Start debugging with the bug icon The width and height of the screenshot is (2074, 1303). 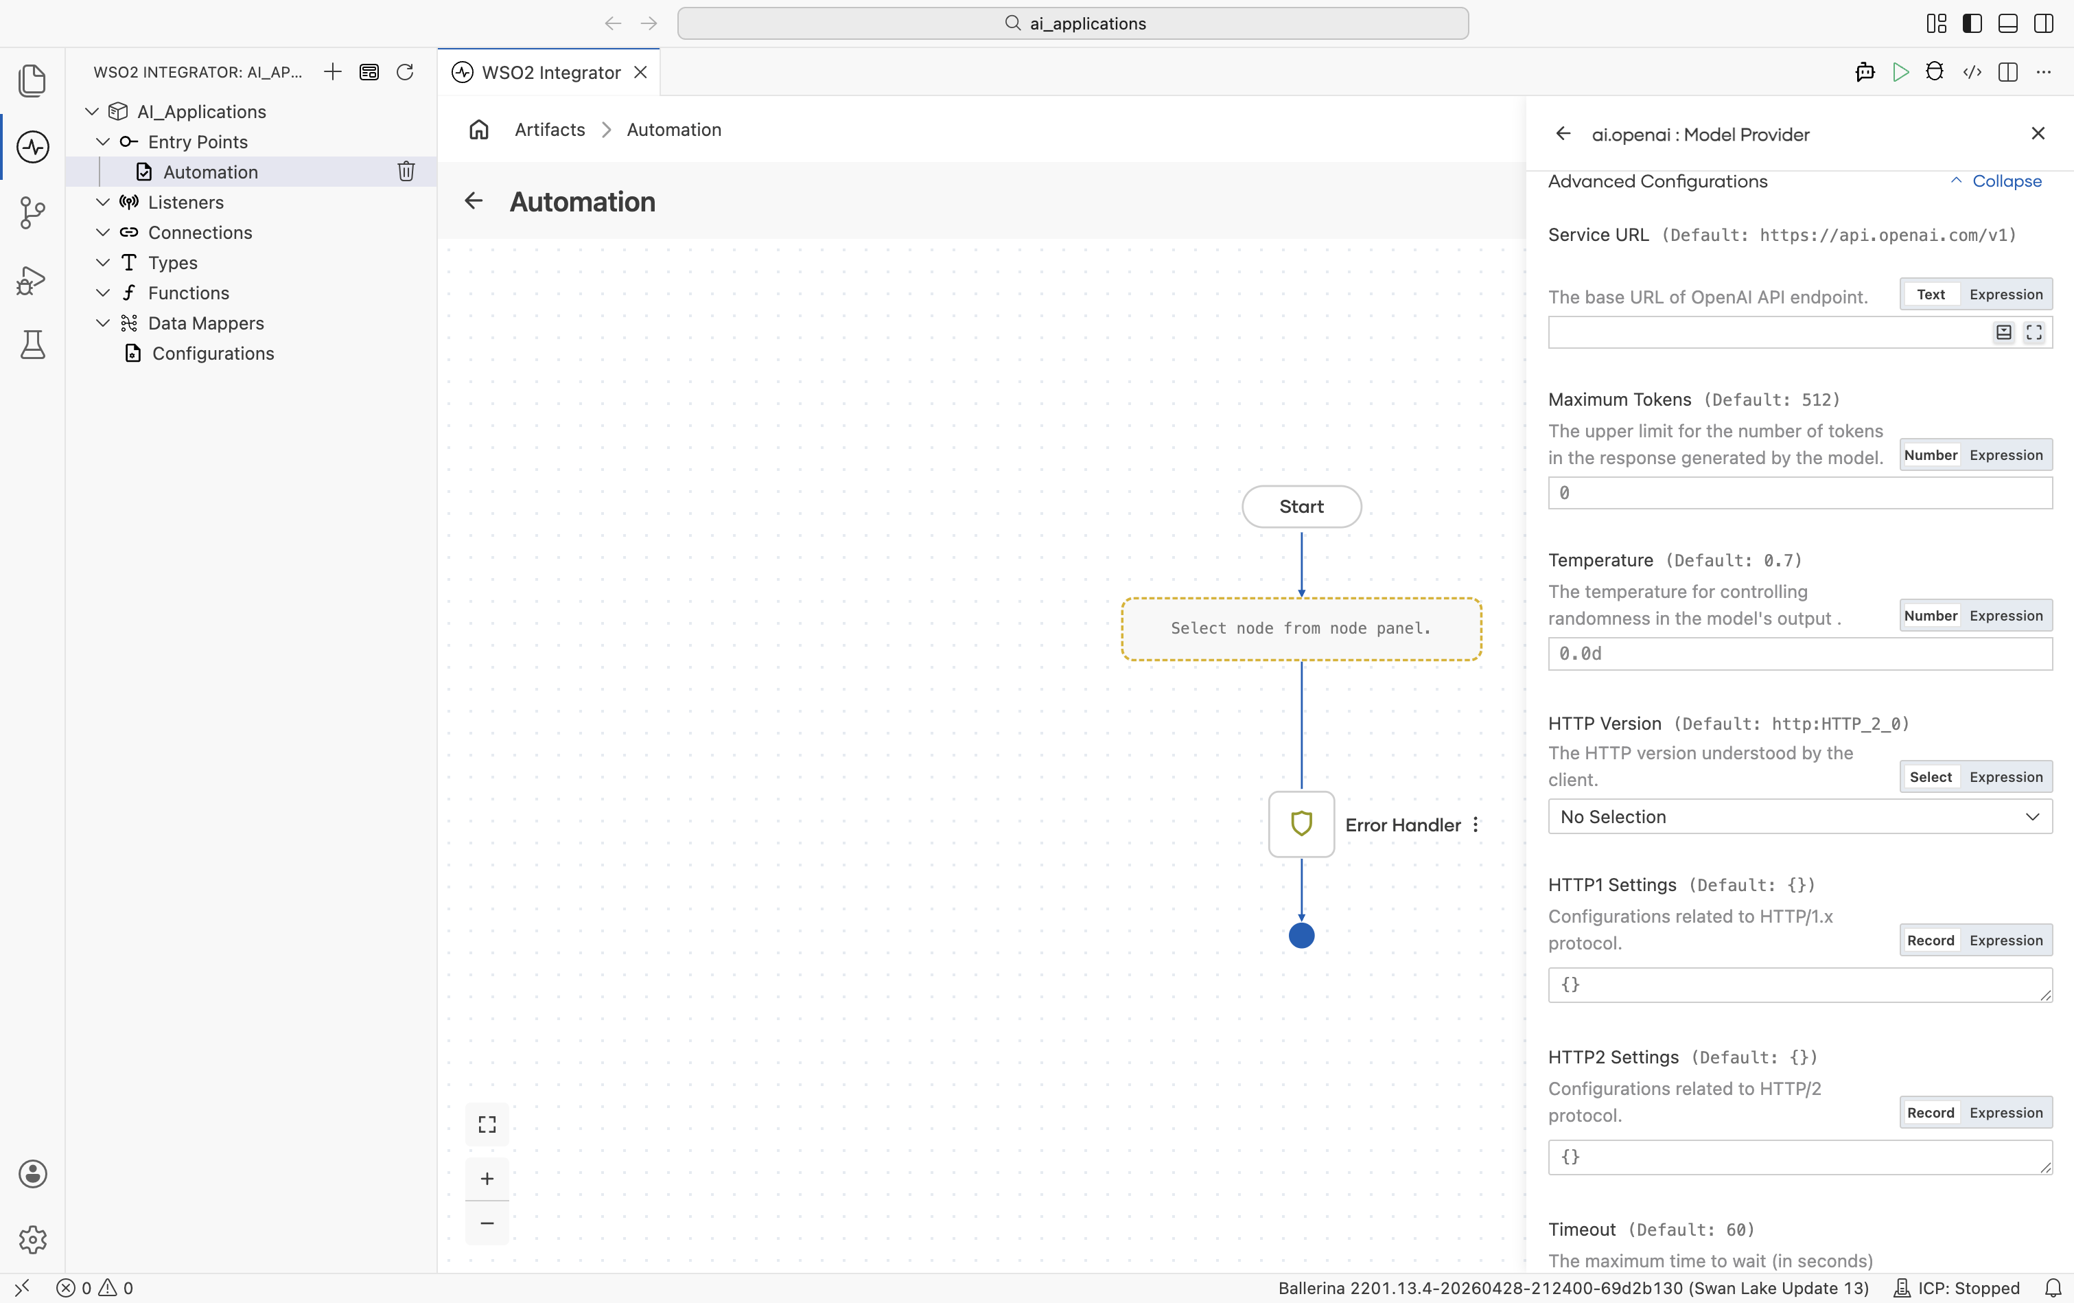coord(1935,72)
